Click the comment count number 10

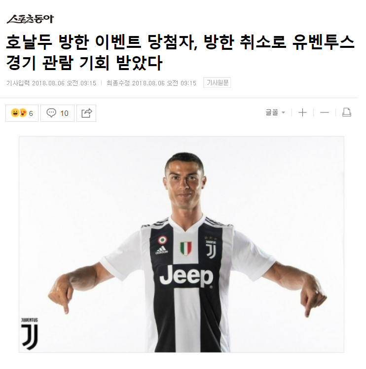point(64,113)
